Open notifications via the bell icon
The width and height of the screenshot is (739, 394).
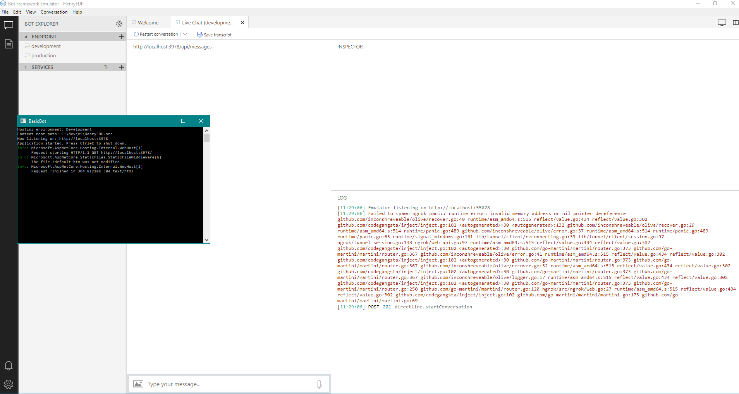pyautogui.click(x=9, y=365)
